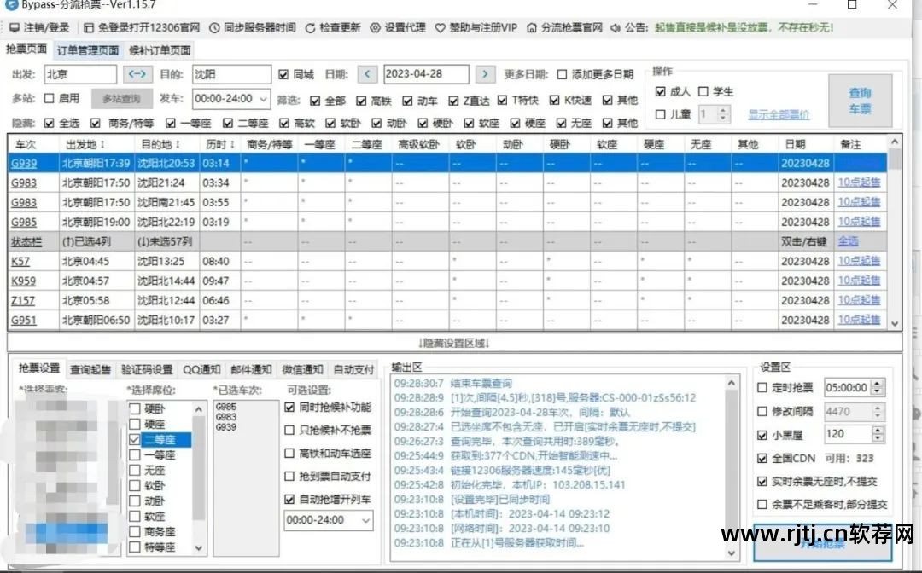This screenshot has height=573, width=922.
Task: Open QQ通知 tab
Action: (201, 369)
